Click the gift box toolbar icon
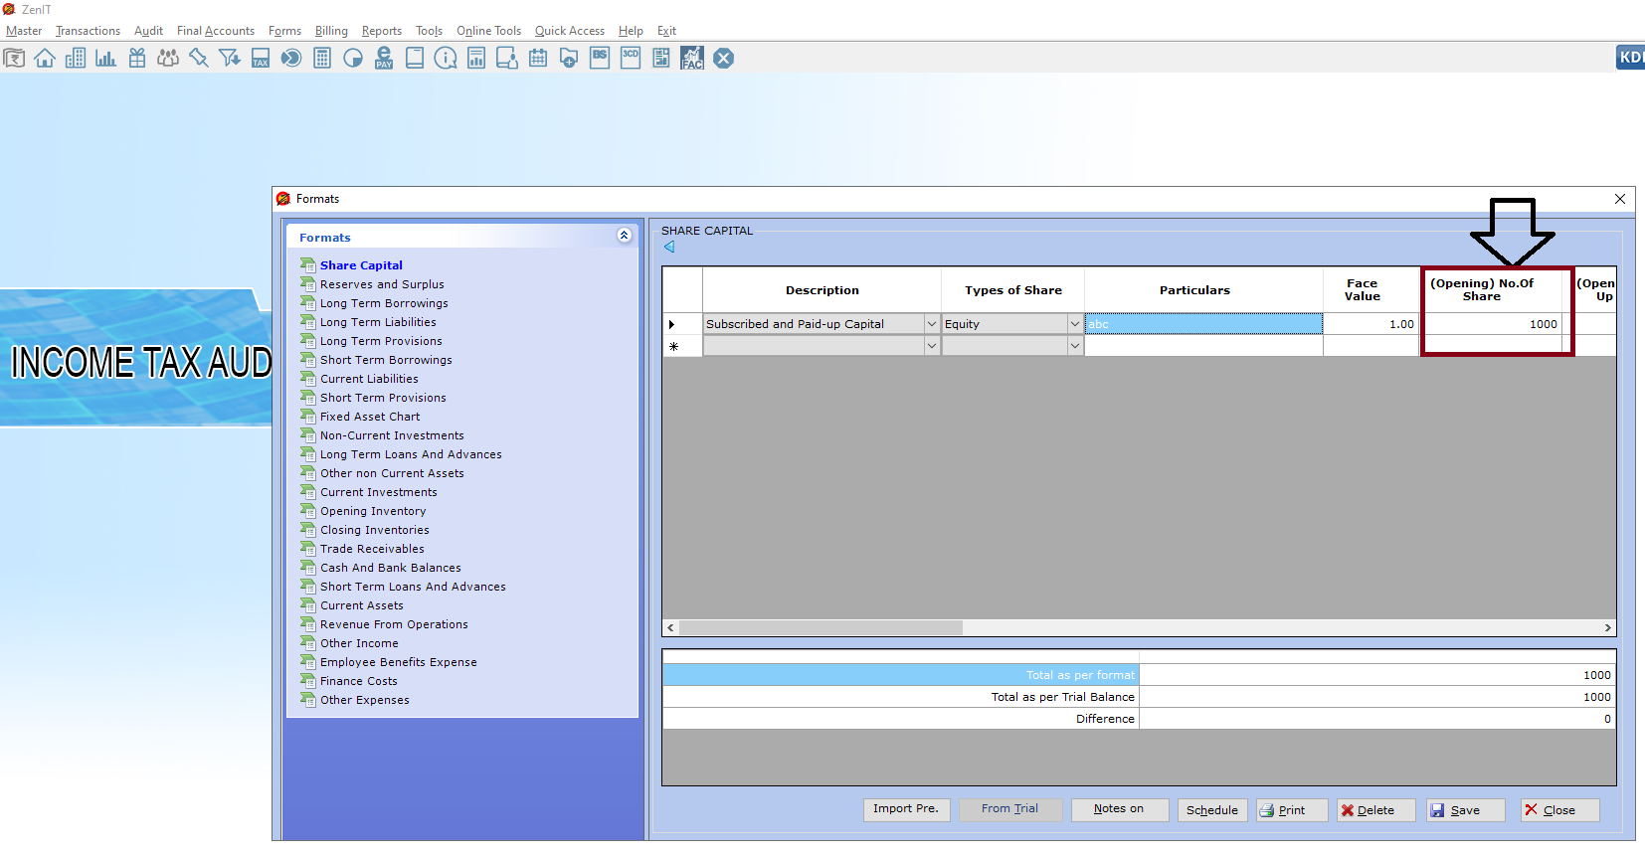This screenshot has width=1645, height=854. pos(137,59)
